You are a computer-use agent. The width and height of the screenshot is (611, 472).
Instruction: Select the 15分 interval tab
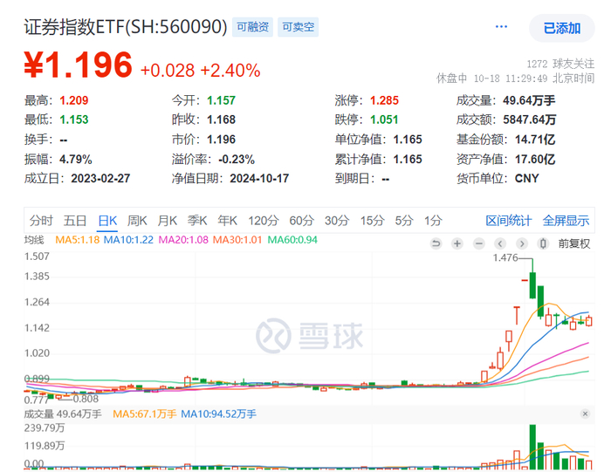(372, 221)
